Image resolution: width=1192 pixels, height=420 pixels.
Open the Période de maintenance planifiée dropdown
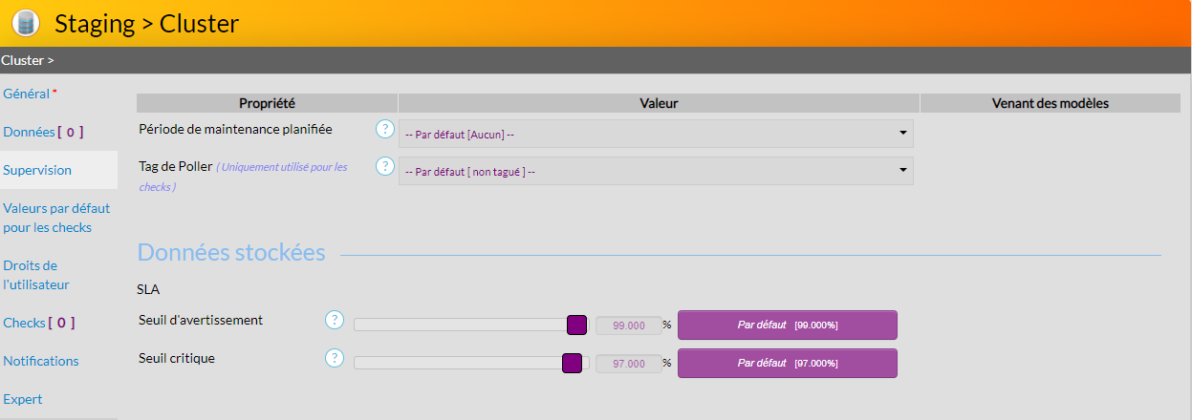pos(656,134)
